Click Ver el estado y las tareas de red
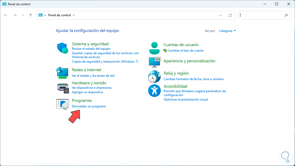The image size is (295, 166). [x=93, y=76]
